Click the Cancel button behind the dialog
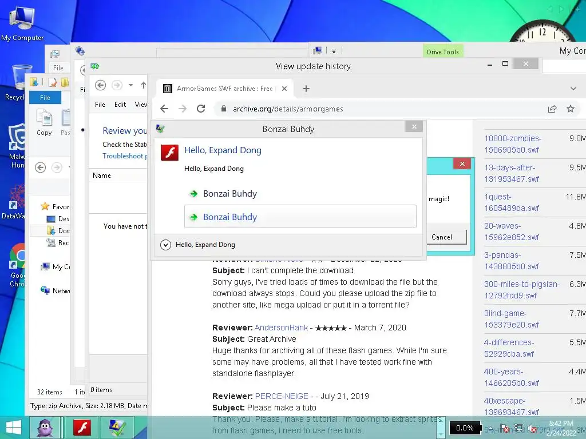This screenshot has height=439, width=586. click(446, 237)
